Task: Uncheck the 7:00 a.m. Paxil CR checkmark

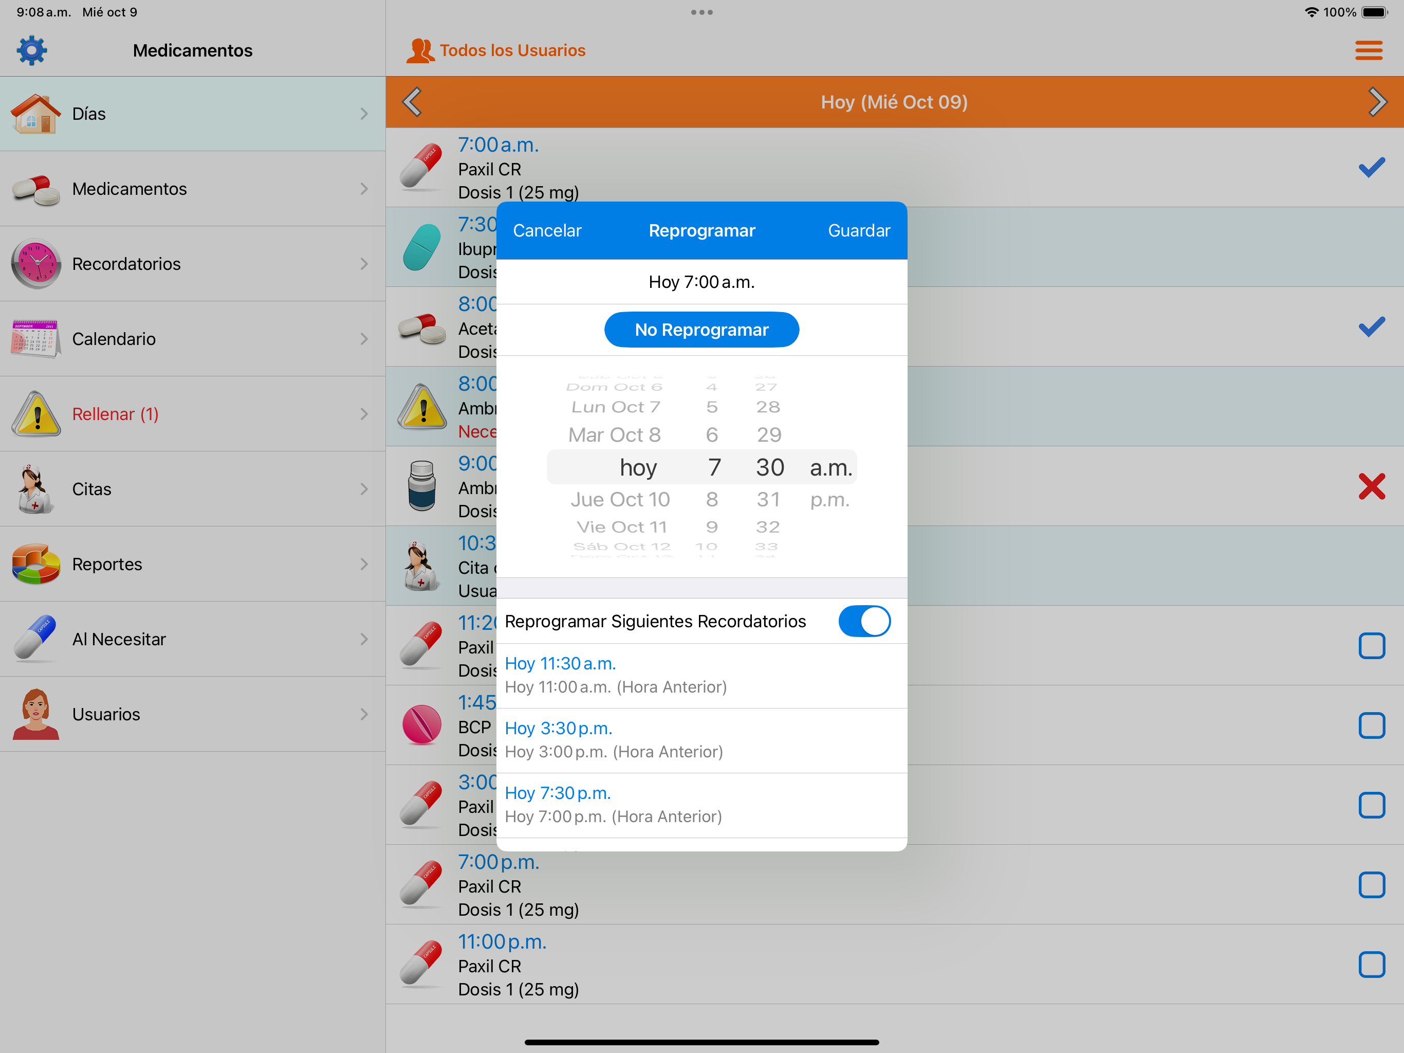Action: 1371,167
